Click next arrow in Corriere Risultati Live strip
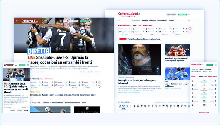The width and height of the screenshot is (220, 125). coord(190,29)
